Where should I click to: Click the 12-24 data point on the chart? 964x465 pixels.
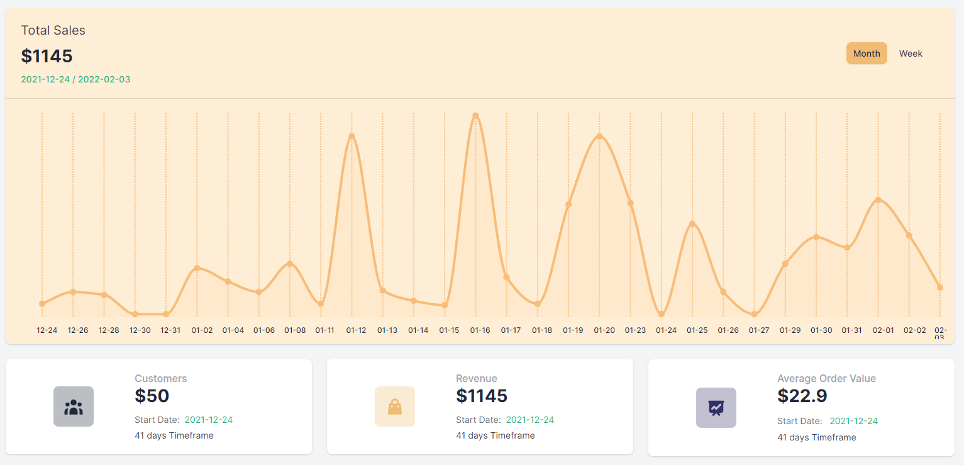(42, 303)
